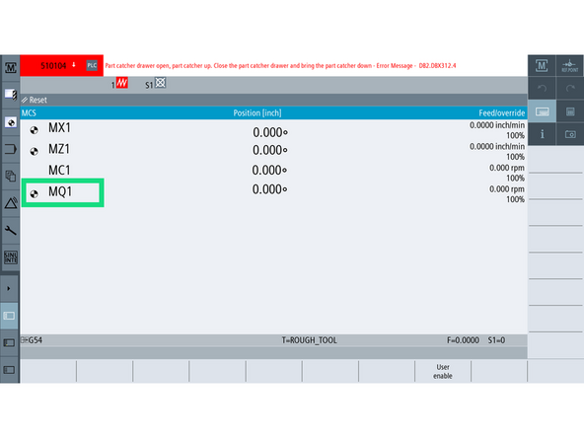Image resolution: width=584 pixels, height=438 pixels.
Task: Click the MC1 position value 0.000
Action: (x=269, y=171)
